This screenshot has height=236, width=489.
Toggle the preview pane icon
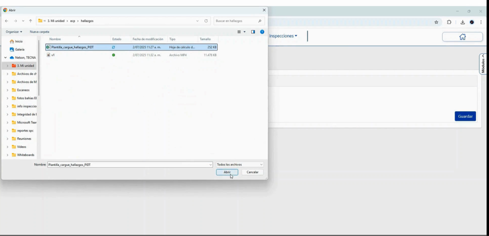point(253,31)
